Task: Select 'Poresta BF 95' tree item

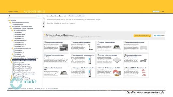Action: (19, 36)
